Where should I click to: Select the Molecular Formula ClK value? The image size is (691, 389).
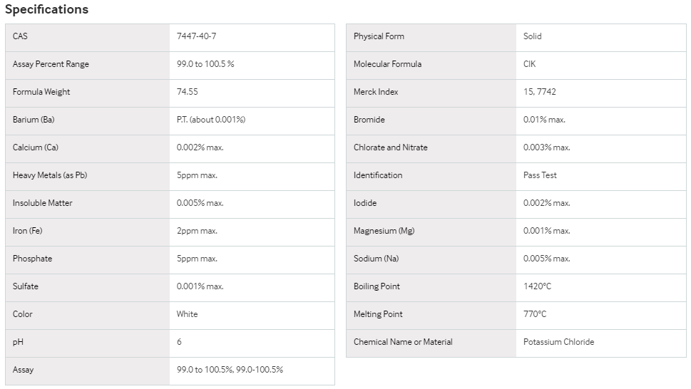(x=529, y=64)
